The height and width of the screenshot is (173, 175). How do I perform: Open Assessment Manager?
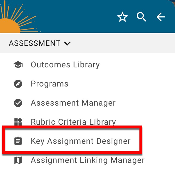coord(73,103)
